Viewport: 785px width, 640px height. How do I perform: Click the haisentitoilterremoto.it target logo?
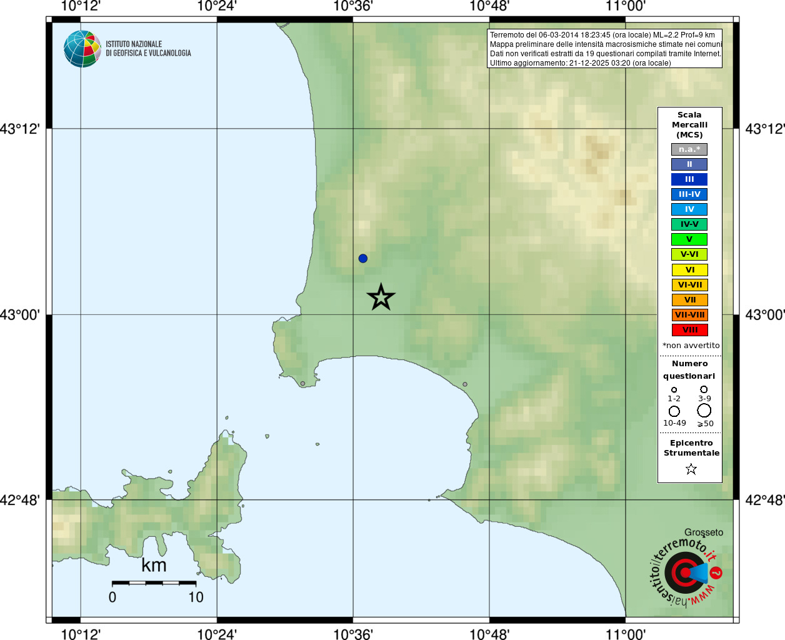click(x=686, y=573)
